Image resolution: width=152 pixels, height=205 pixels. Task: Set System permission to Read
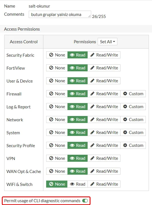pos(78,133)
